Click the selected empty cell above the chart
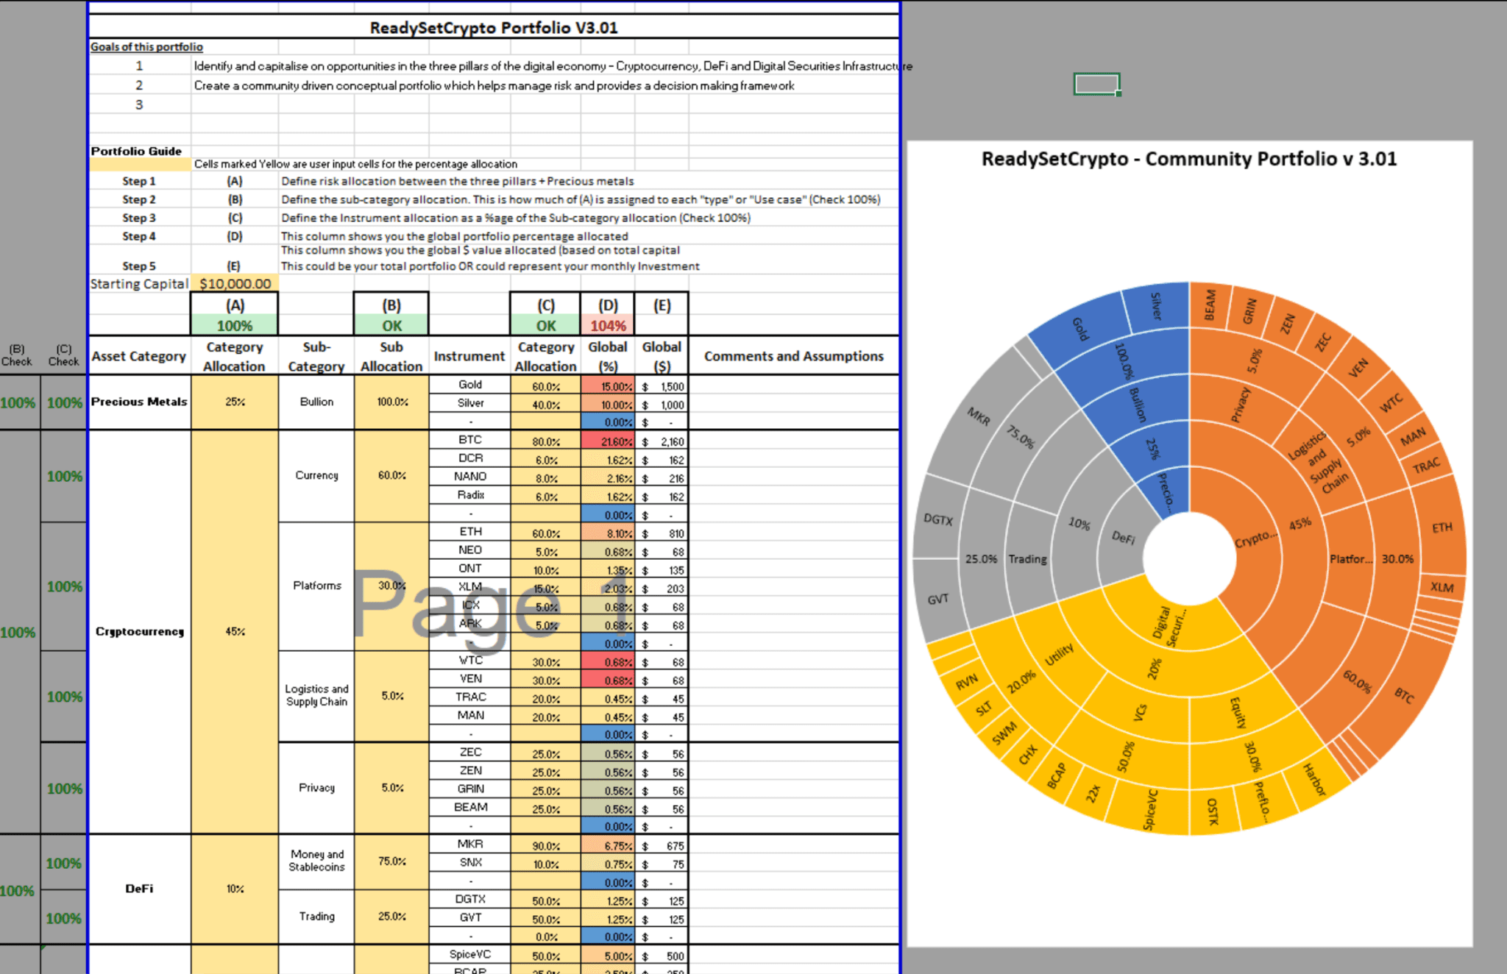Screen dimensions: 1507x974 point(1096,84)
